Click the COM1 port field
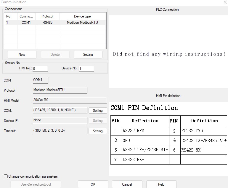Viewport: 228px width, 188px height. coord(40,80)
